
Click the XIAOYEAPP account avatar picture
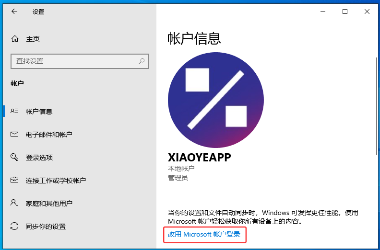coord(216,100)
